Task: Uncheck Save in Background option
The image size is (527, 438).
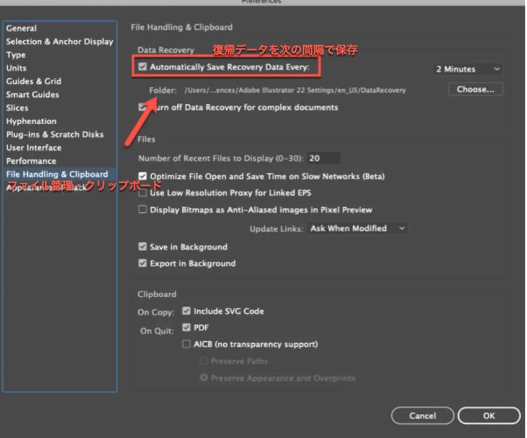Action: 143,247
